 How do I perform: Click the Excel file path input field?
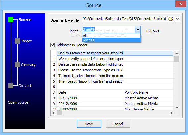click(x=125, y=19)
